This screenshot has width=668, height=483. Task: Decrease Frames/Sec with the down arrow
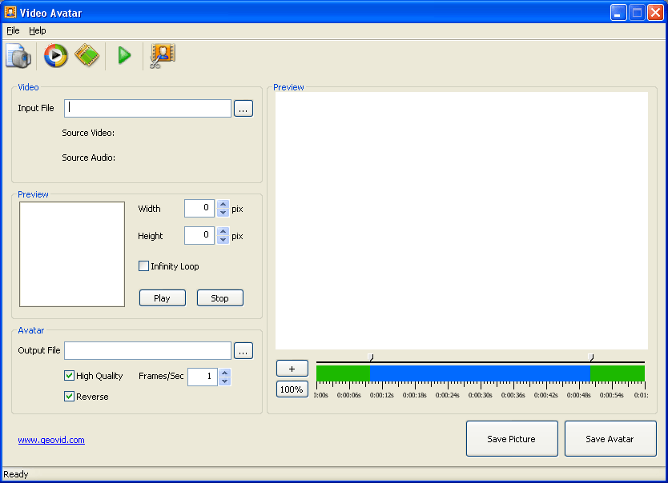225,381
